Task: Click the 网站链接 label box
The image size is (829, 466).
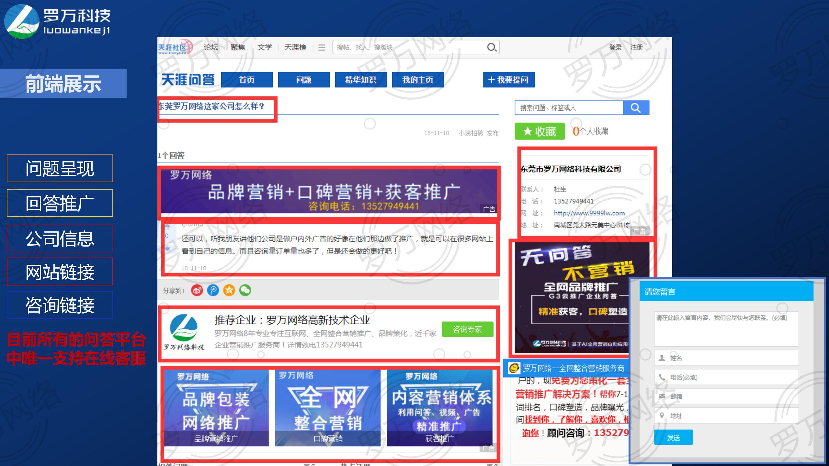Action: [60, 272]
